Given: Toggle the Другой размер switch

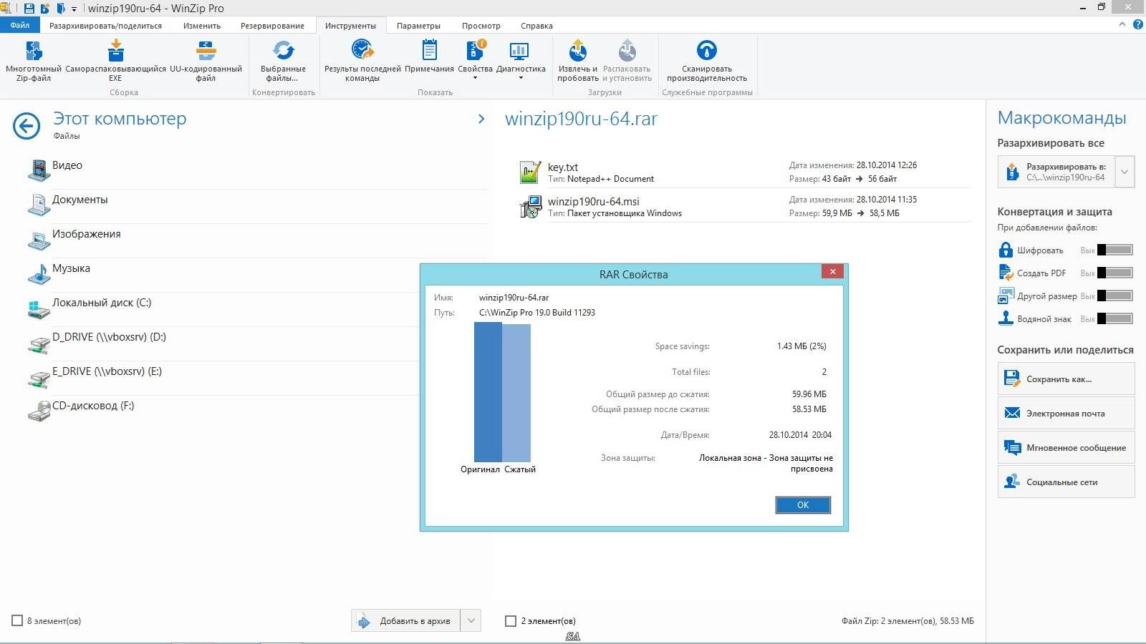Looking at the screenshot, I should click(1115, 296).
